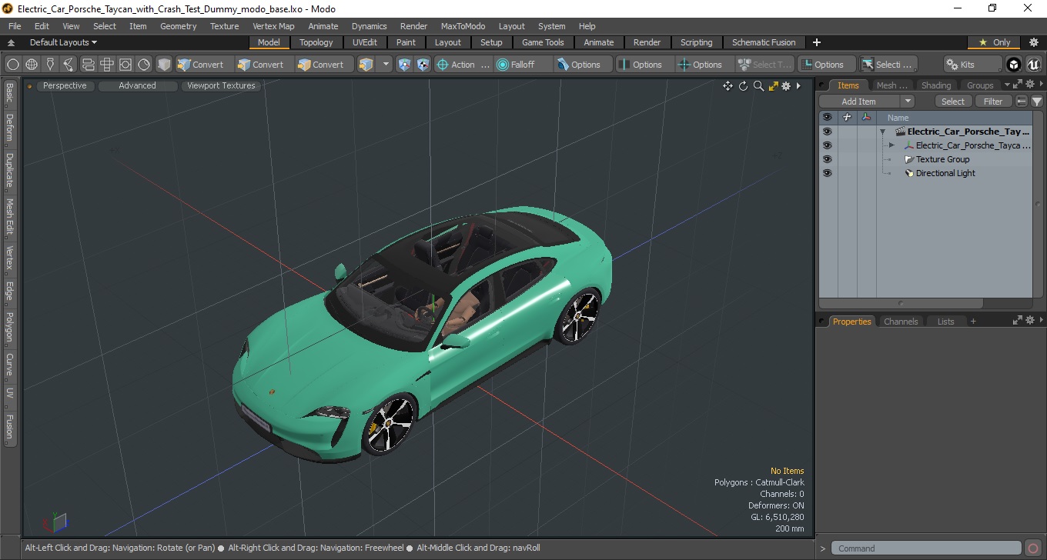
Task: Click the funnel filter icon in Items panel
Action: click(1037, 102)
